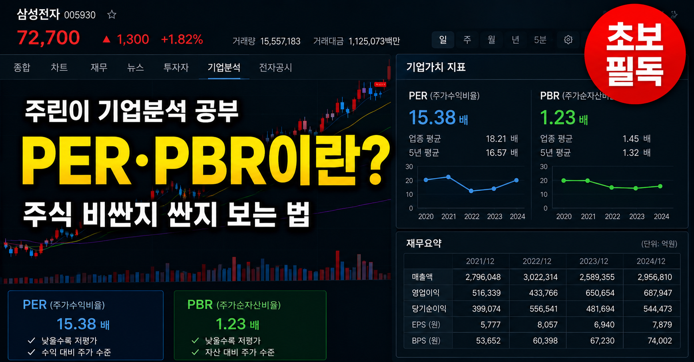Click checkmark beside 자산 대비 주가 수준
Screen dimensions: 694x362
195,352
